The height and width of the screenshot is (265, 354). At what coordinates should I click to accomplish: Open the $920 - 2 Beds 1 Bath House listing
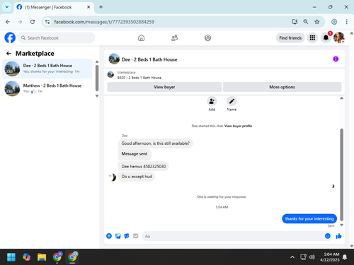[139, 78]
